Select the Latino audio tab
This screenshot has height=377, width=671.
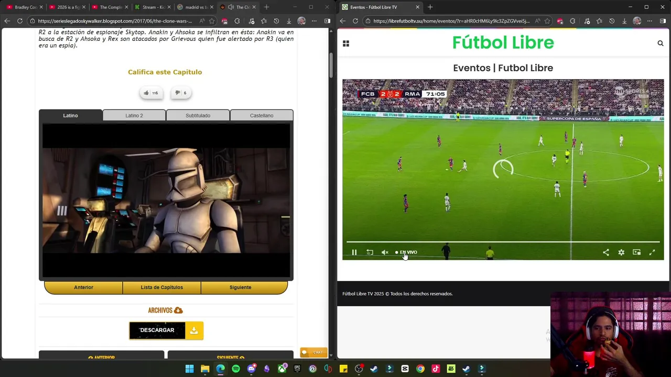70,115
